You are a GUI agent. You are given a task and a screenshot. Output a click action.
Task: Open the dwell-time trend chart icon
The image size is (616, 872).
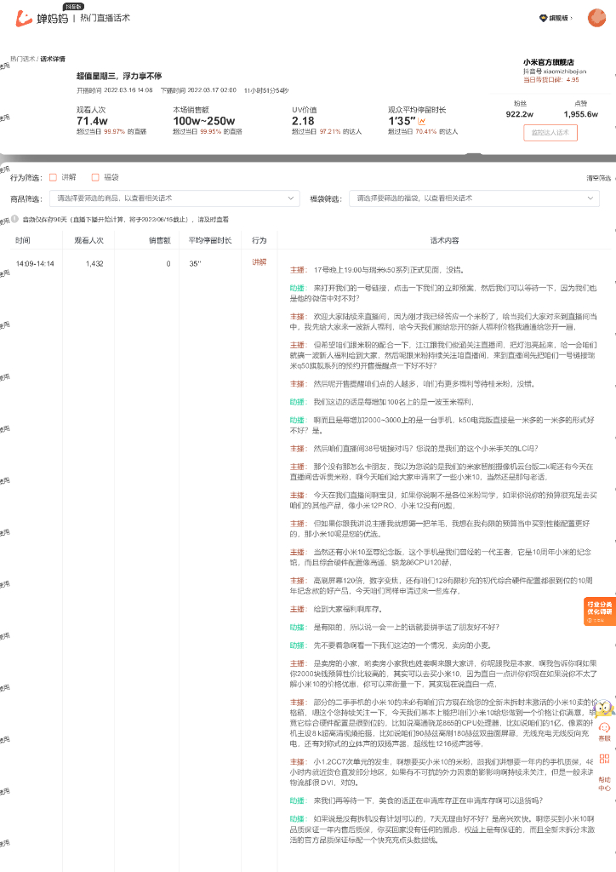(x=422, y=121)
